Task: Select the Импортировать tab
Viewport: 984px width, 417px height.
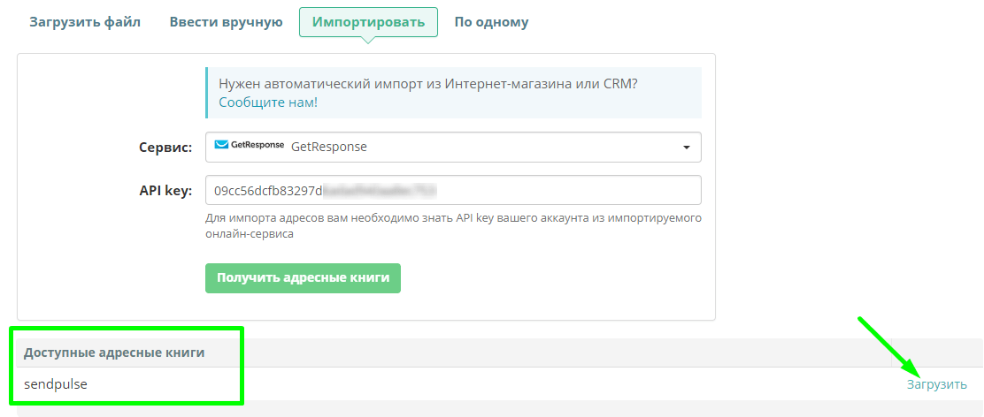Action: pos(368,22)
